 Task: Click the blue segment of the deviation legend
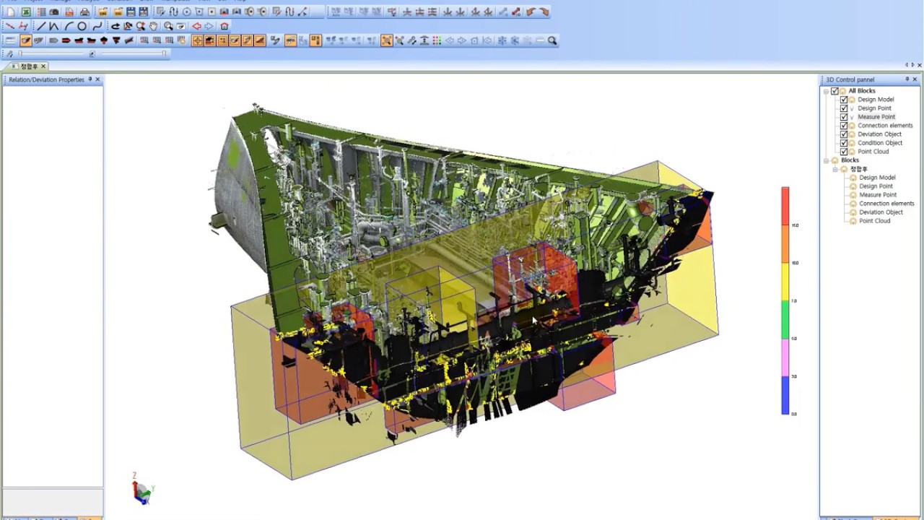[x=785, y=395]
